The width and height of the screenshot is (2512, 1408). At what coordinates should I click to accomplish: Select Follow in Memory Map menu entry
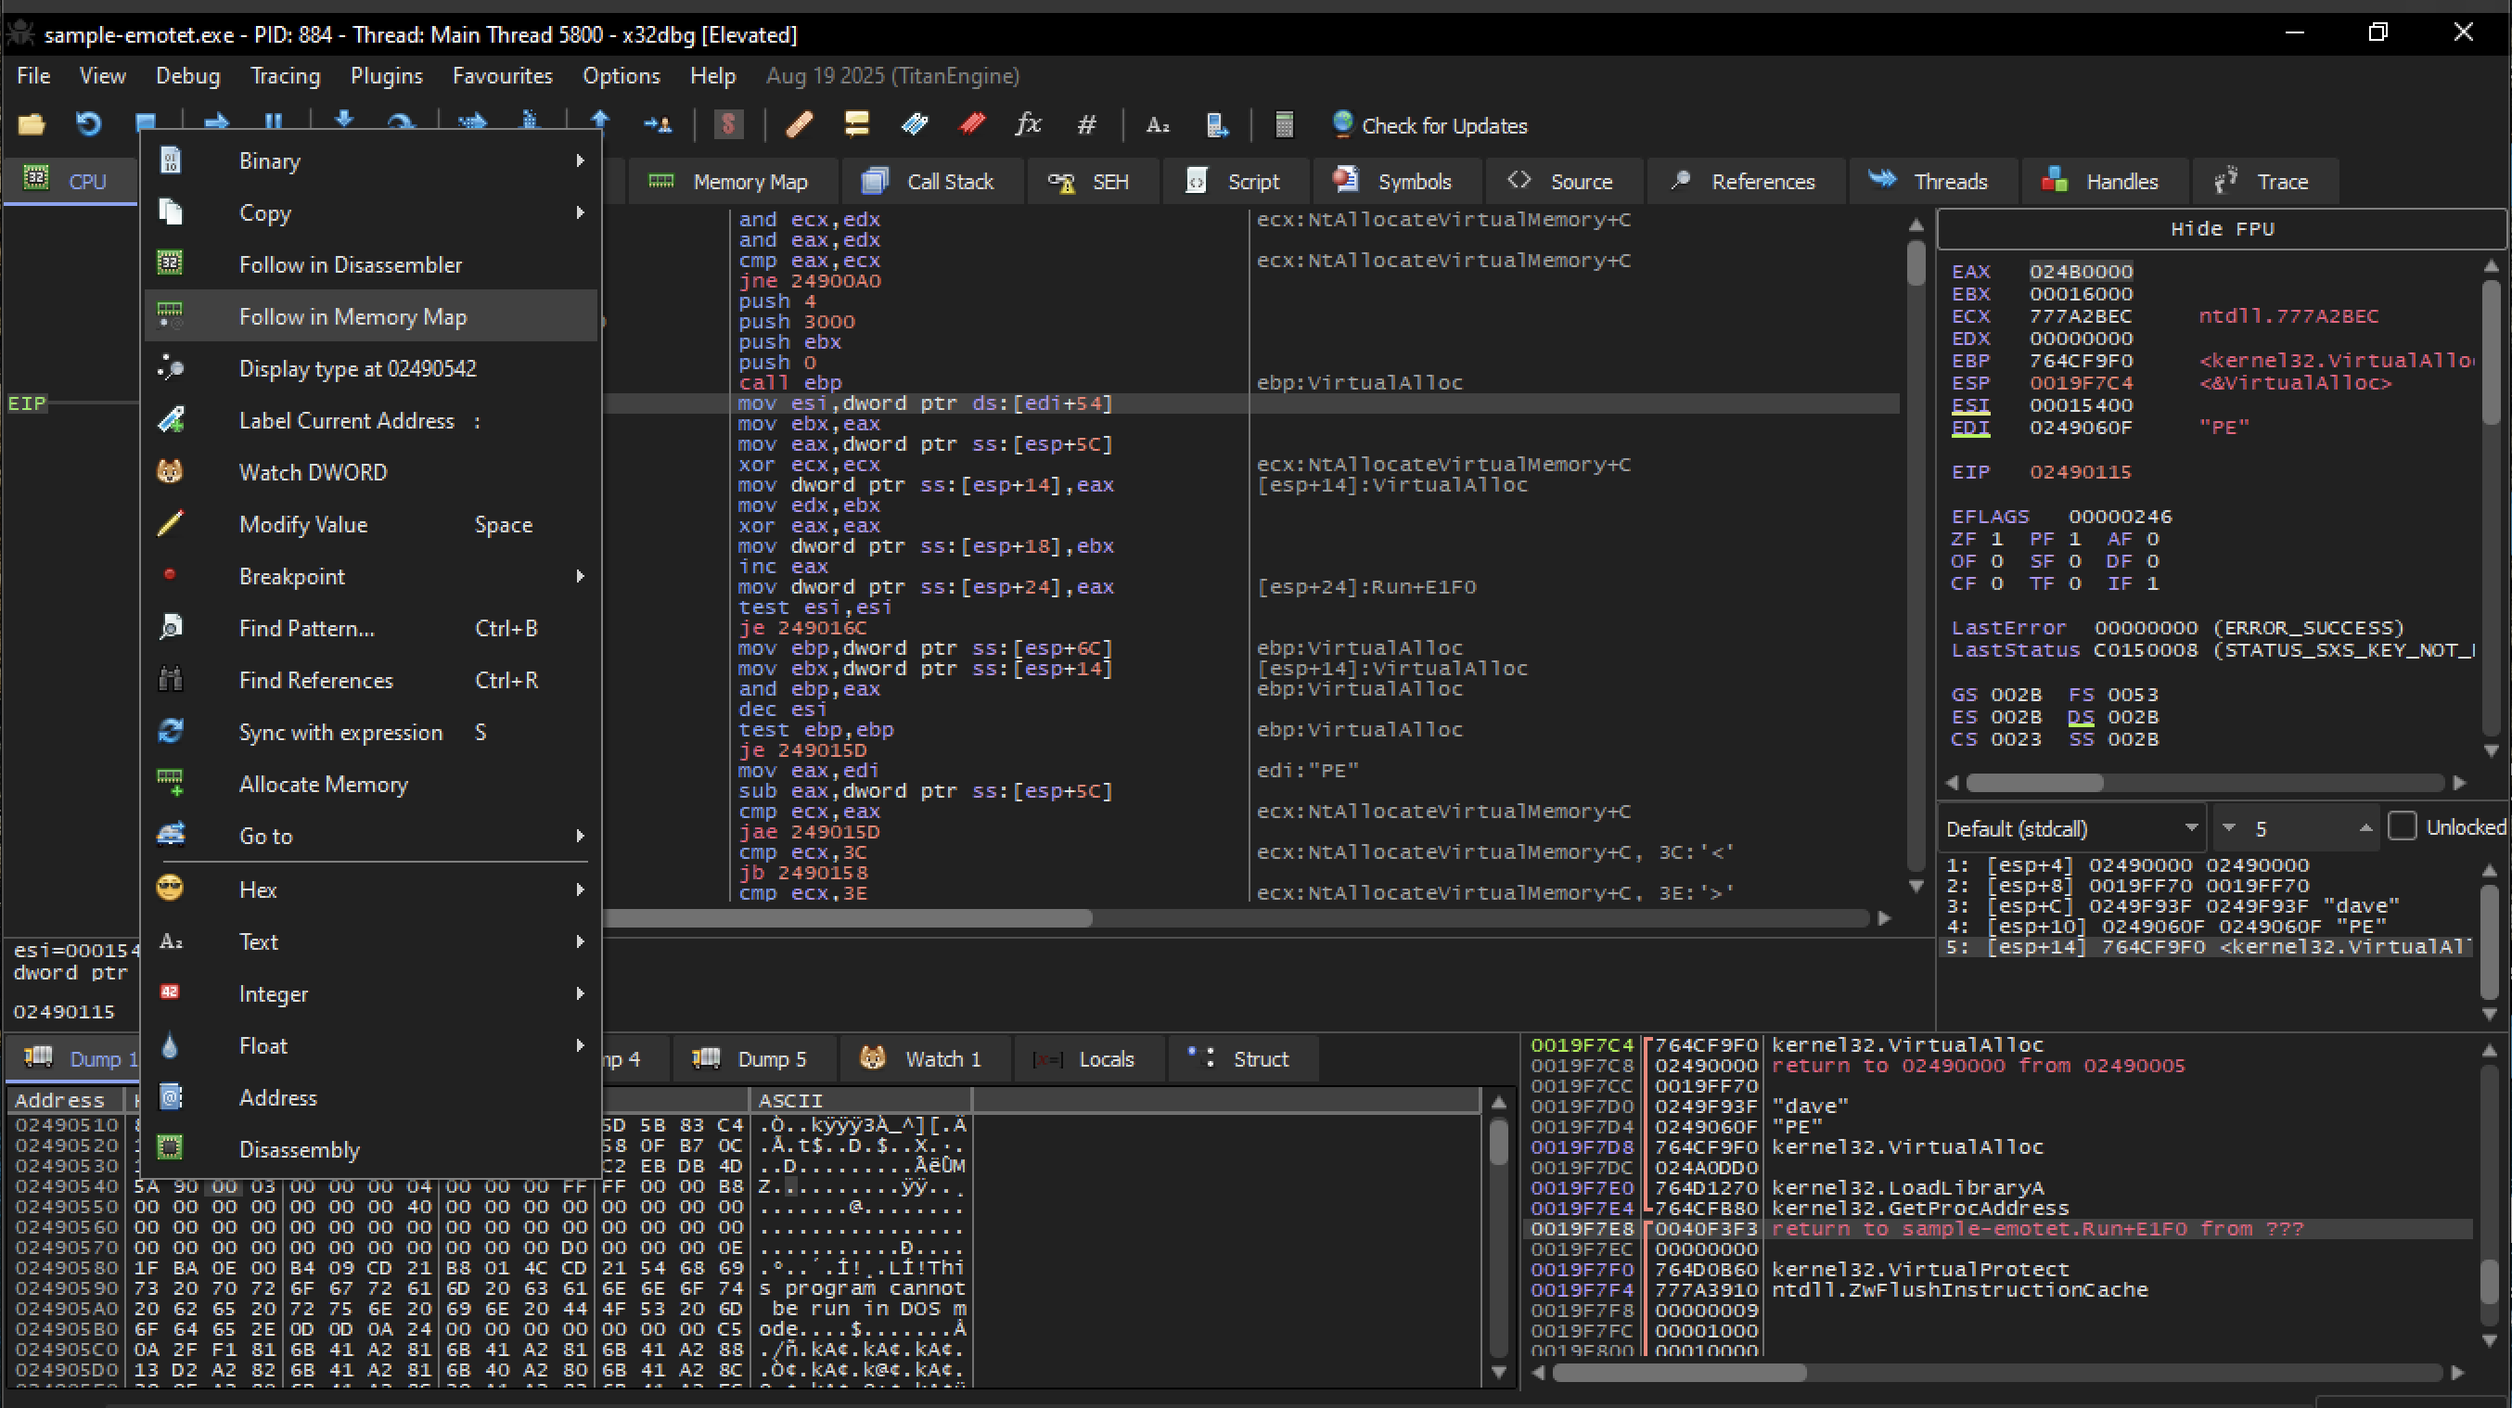click(x=370, y=316)
